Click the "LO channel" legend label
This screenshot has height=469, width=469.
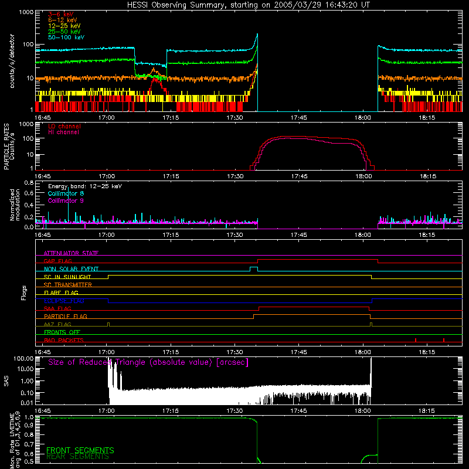pyautogui.click(x=64, y=126)
